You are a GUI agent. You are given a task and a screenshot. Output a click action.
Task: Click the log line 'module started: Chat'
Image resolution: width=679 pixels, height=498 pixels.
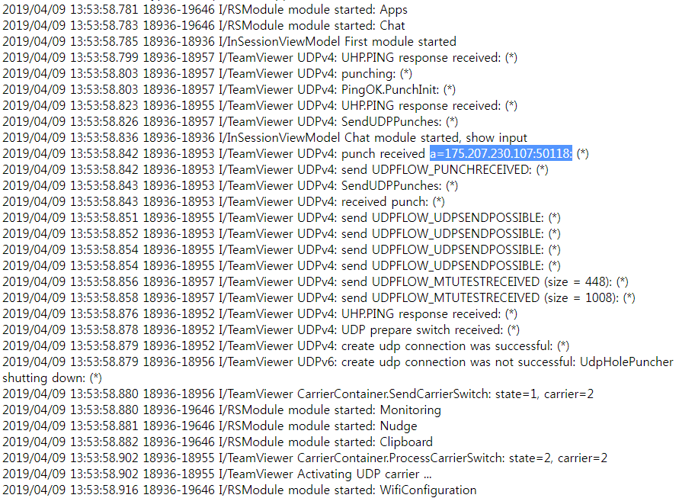(x=203, y=26)
